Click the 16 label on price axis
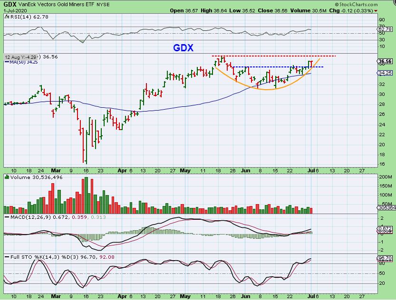Viewport: 396px width, 300px height. pyautogui.click(x=382, y=164)
